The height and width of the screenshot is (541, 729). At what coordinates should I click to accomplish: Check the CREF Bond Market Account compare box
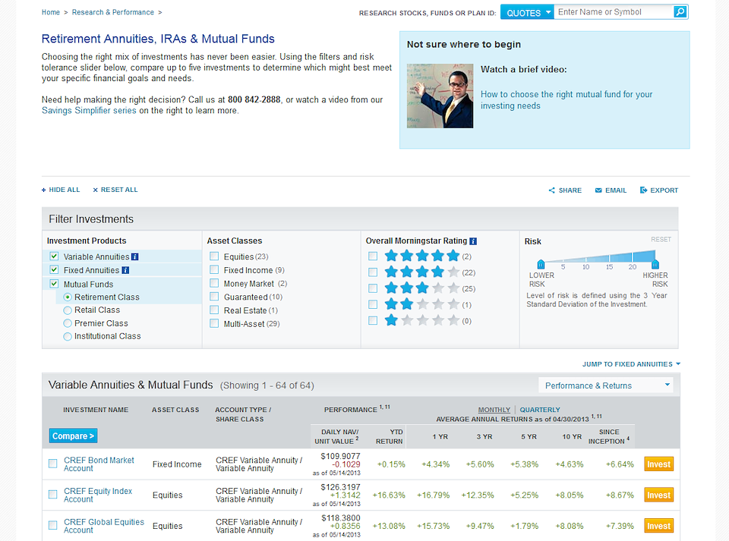(x=53, y=464)
